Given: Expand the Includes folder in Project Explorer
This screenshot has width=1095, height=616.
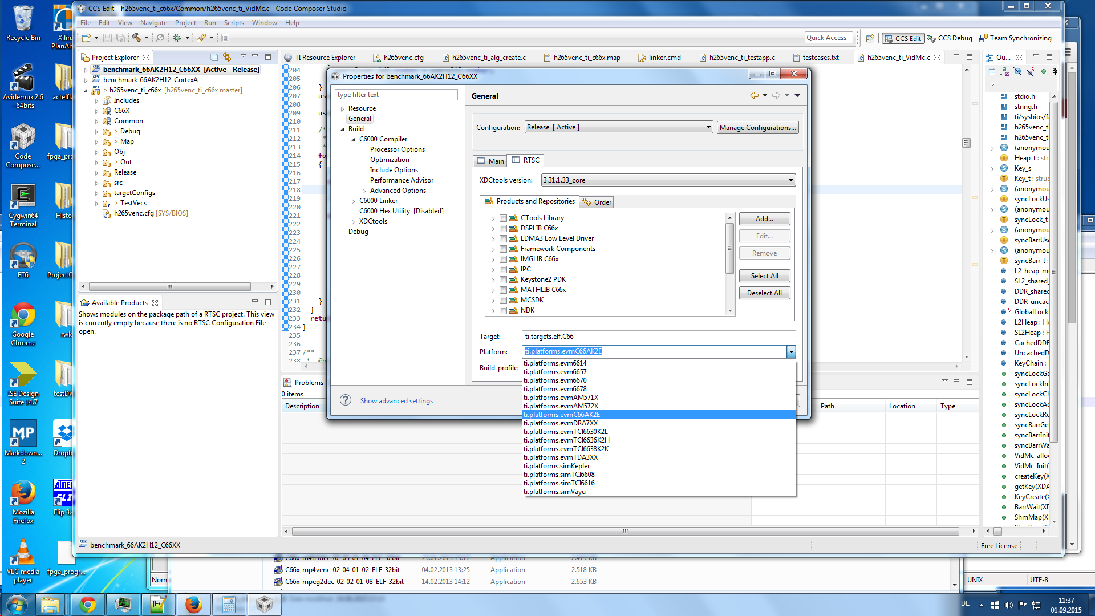Looking at the screenshot, I should click(x=96, y=100).
